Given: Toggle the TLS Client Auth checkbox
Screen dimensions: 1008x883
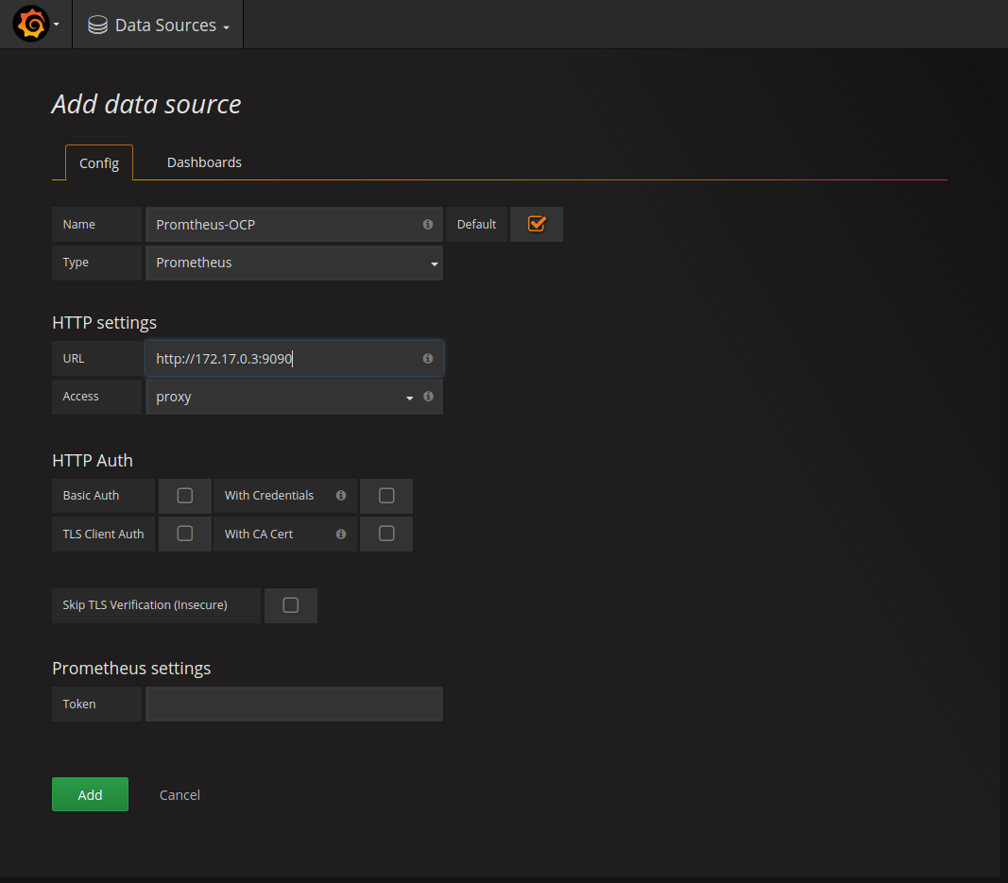Looking at the screenshot, I should (185, 534).
